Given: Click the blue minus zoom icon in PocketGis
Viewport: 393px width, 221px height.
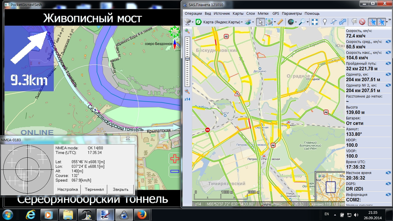Looking at the screenshot, I should click(175, 171).
